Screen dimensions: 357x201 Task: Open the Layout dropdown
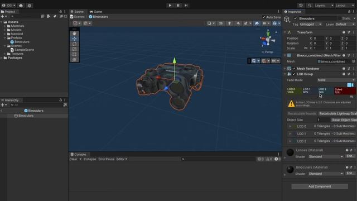(x=345, y=6)
